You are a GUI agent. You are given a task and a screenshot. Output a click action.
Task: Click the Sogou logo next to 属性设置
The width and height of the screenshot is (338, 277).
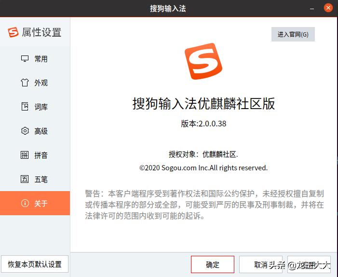point(13,32)
